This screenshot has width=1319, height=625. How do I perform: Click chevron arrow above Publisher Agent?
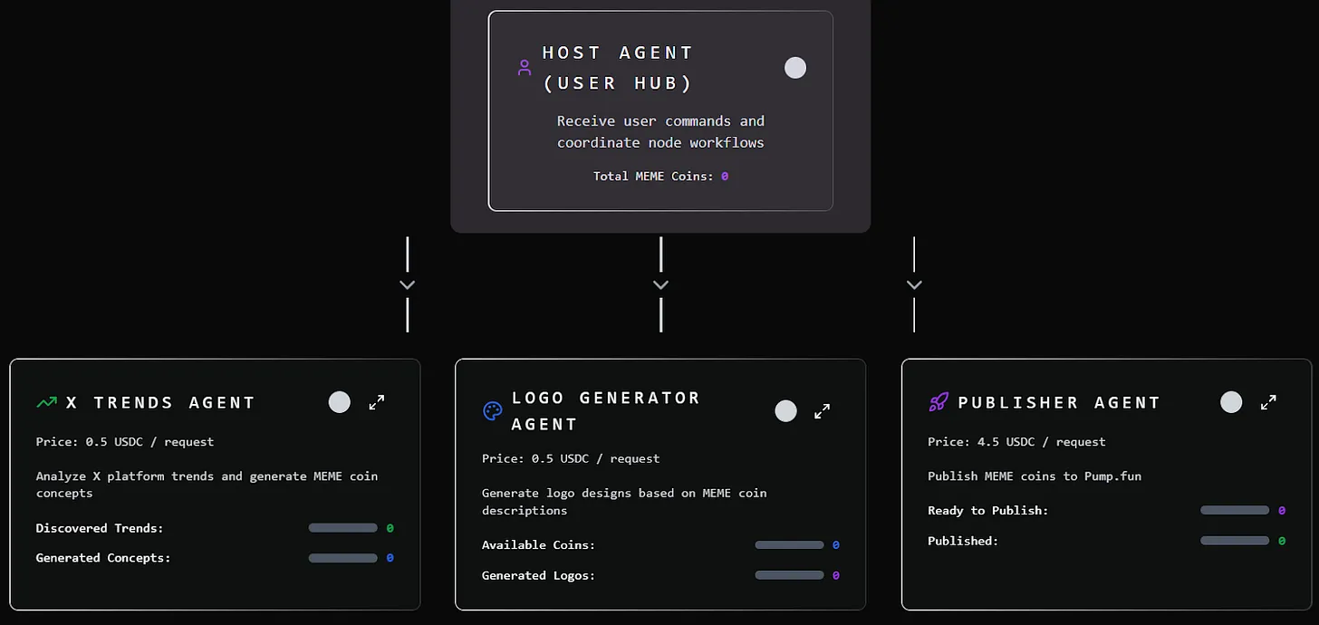click(914, 284)
